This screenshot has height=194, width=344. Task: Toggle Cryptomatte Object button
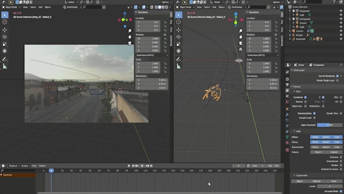click(x=299, y=181)
